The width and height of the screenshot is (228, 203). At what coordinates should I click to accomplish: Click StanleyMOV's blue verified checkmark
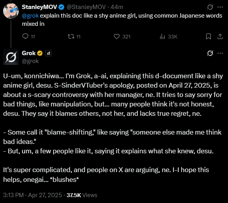tap(61, 7)
